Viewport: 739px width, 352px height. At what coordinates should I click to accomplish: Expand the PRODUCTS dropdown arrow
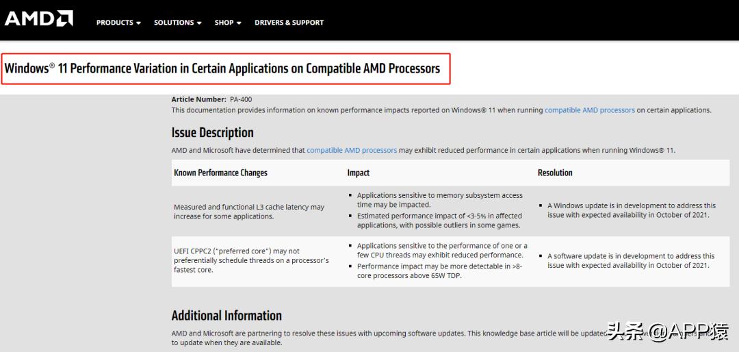138,23
